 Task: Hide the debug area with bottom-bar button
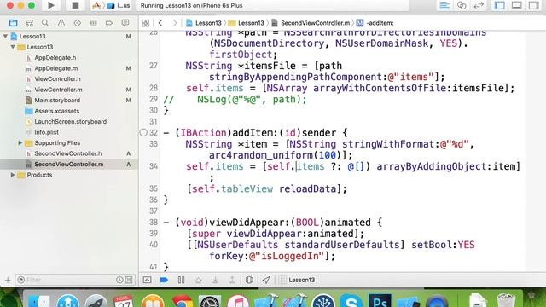coord(147,280)
